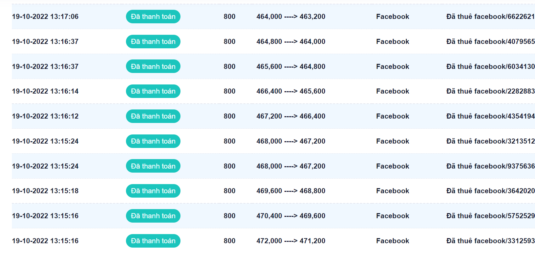Image resolution: width=535 pixels, height=253 pixels.
Task: Select the balance cell 465,600 ----> 464,800
Action: click(291, 67)
